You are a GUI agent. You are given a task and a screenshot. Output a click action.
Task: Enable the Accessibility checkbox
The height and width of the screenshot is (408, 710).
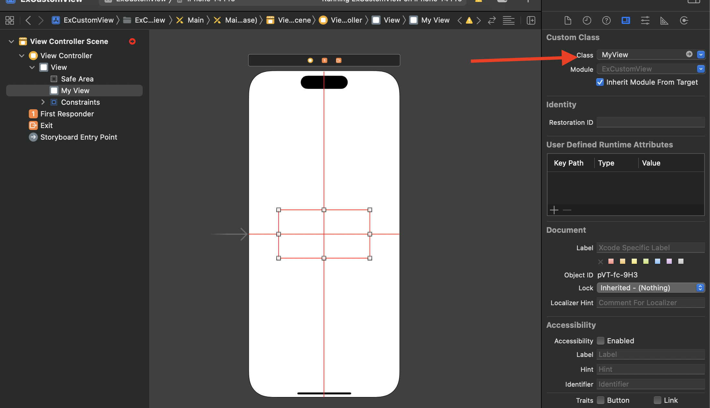coord(601,341)
